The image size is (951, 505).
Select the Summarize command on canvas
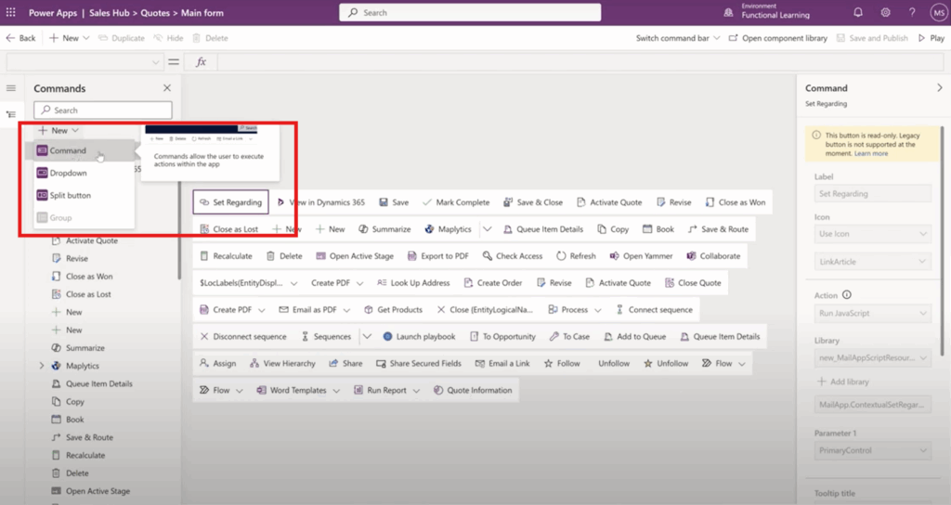point(384,229)
